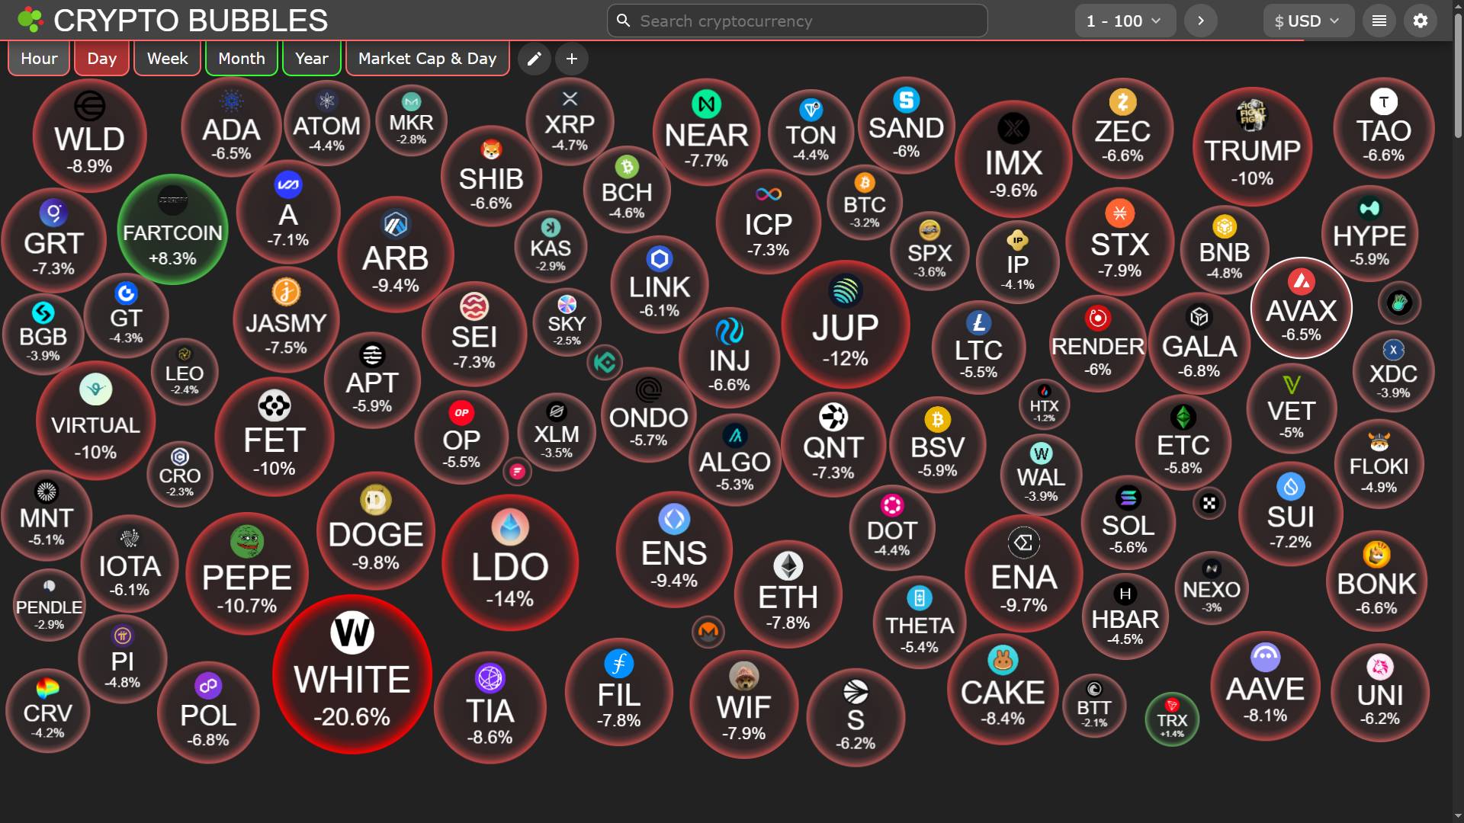Click the LTC bubble

coord(979,347)
